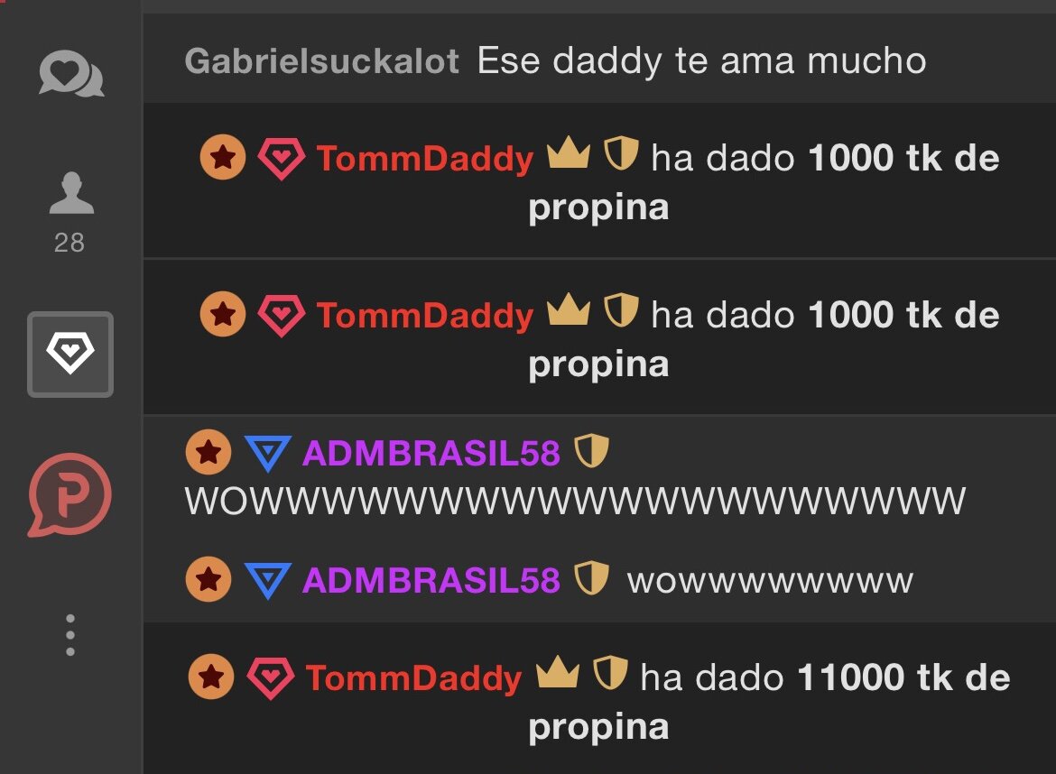Click crown badge in the 11000 tk tip

click(x=558, y=672)
